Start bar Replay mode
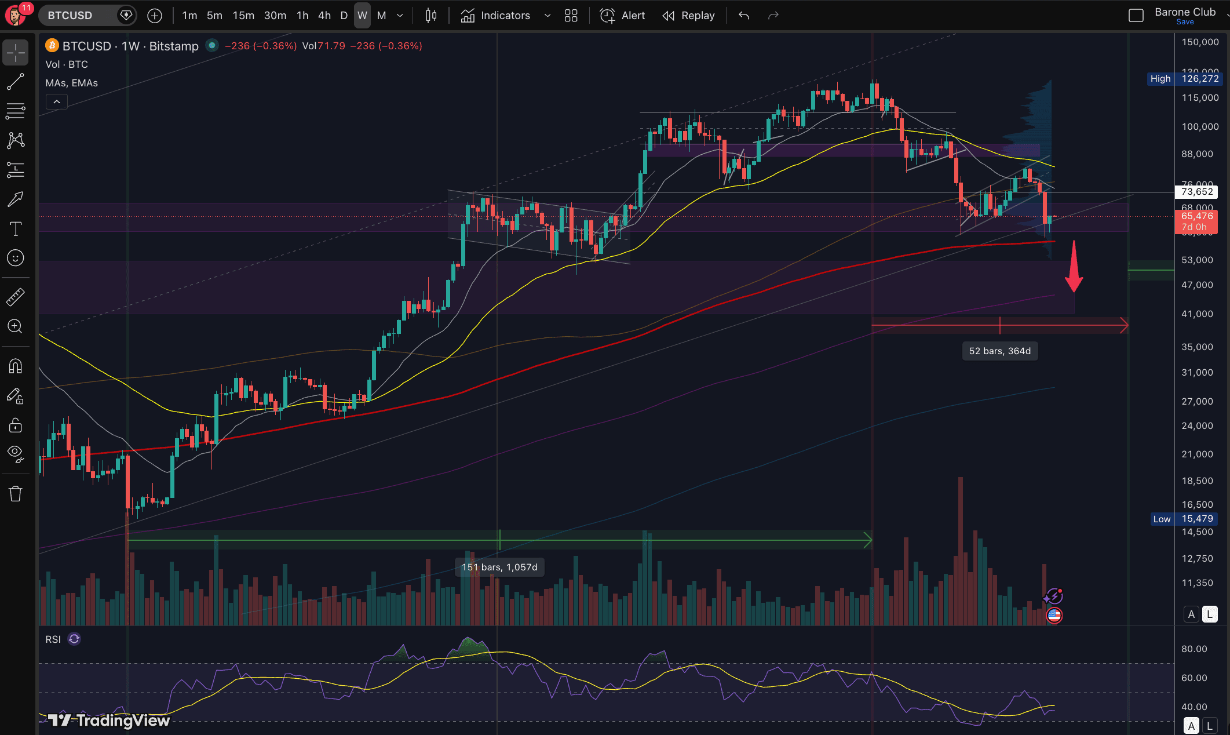 [x=689, y=16]
